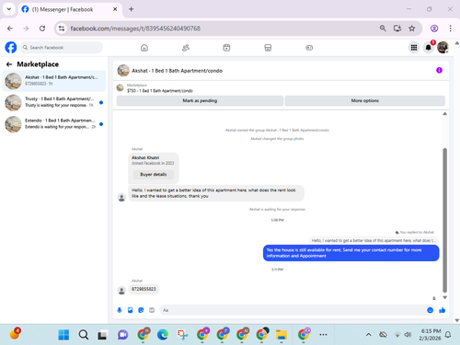Record a voice clip with microphone icon

tap(120, 310)
